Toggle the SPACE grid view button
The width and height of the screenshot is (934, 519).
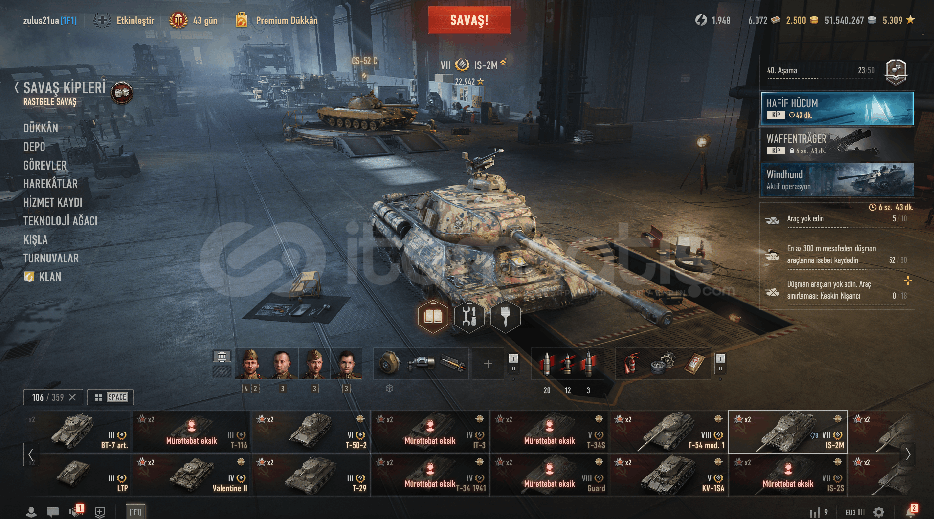click(x=111, y=397)
